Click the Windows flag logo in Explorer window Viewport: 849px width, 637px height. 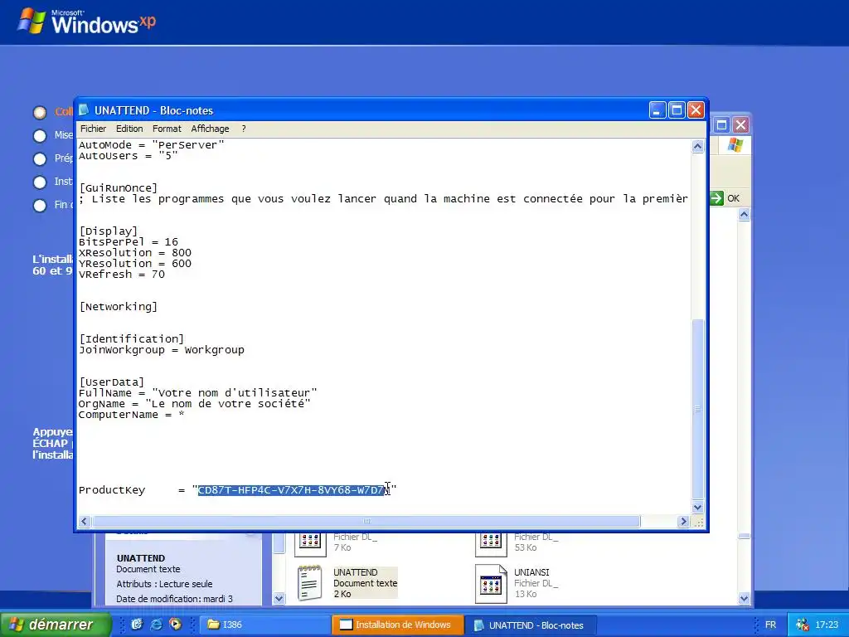click(x=735, y=145)
